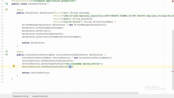This screenshot has width=174, height=98.
Task: Open the yellow light bulb quick-fix menu
Action: click(14, 66)
